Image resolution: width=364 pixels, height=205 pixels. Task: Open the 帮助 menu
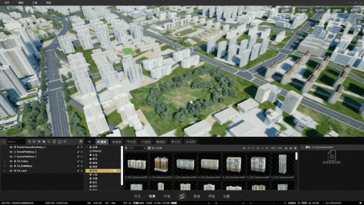[x=48, y=2]
